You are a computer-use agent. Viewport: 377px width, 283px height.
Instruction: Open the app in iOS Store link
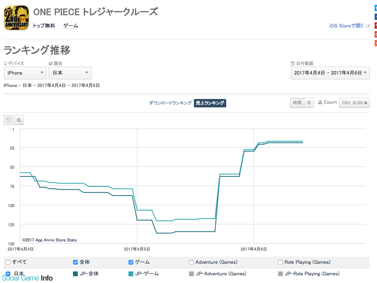(346, 26)
